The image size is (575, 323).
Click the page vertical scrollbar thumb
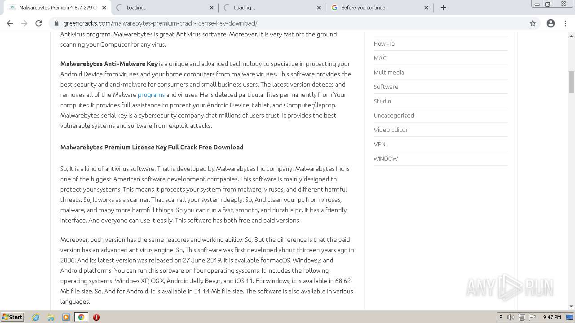tap(571, 82)
